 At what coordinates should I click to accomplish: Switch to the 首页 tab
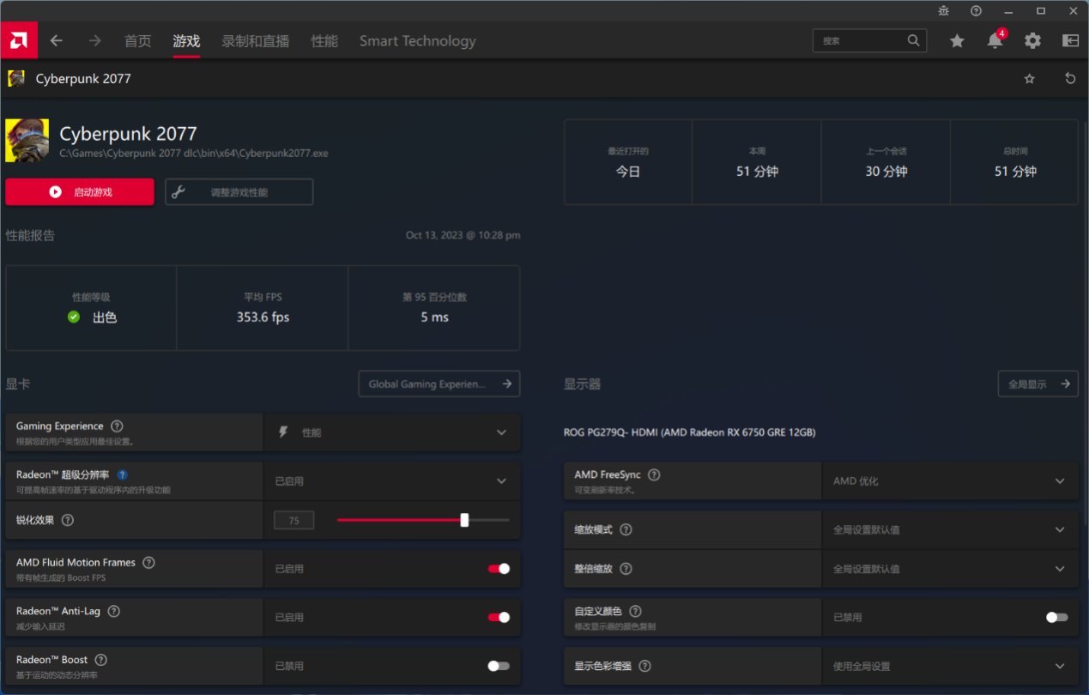[138, 40]
